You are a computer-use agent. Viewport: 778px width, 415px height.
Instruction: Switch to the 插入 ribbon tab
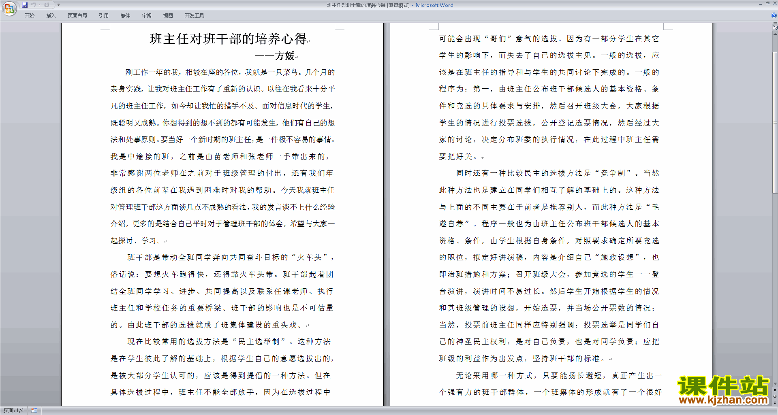tap(51, 16)
